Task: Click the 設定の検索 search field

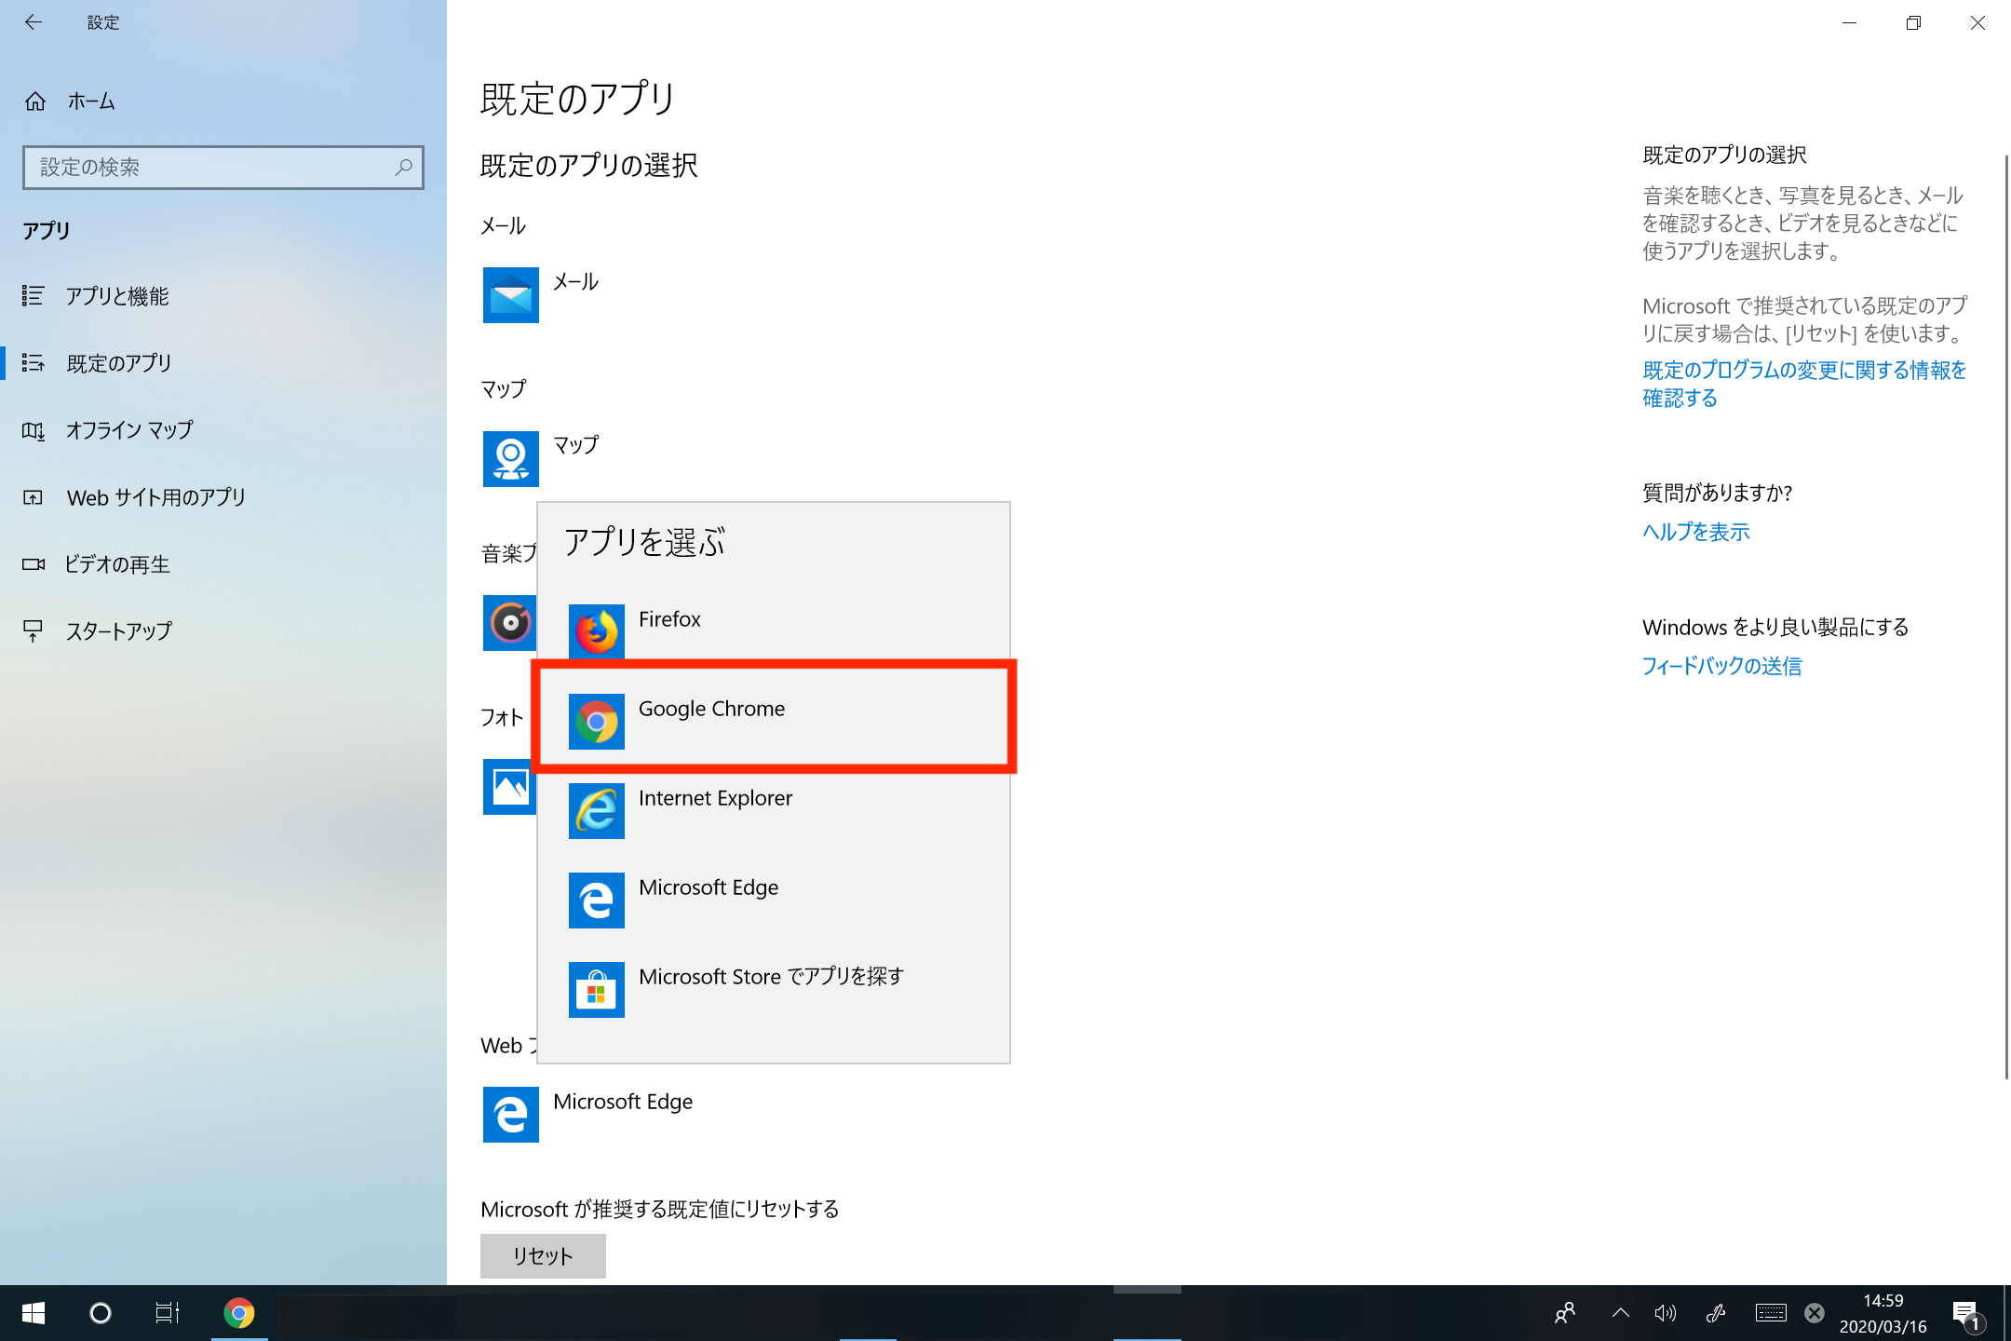Action: pyautogui.click(x=214, y=168)
